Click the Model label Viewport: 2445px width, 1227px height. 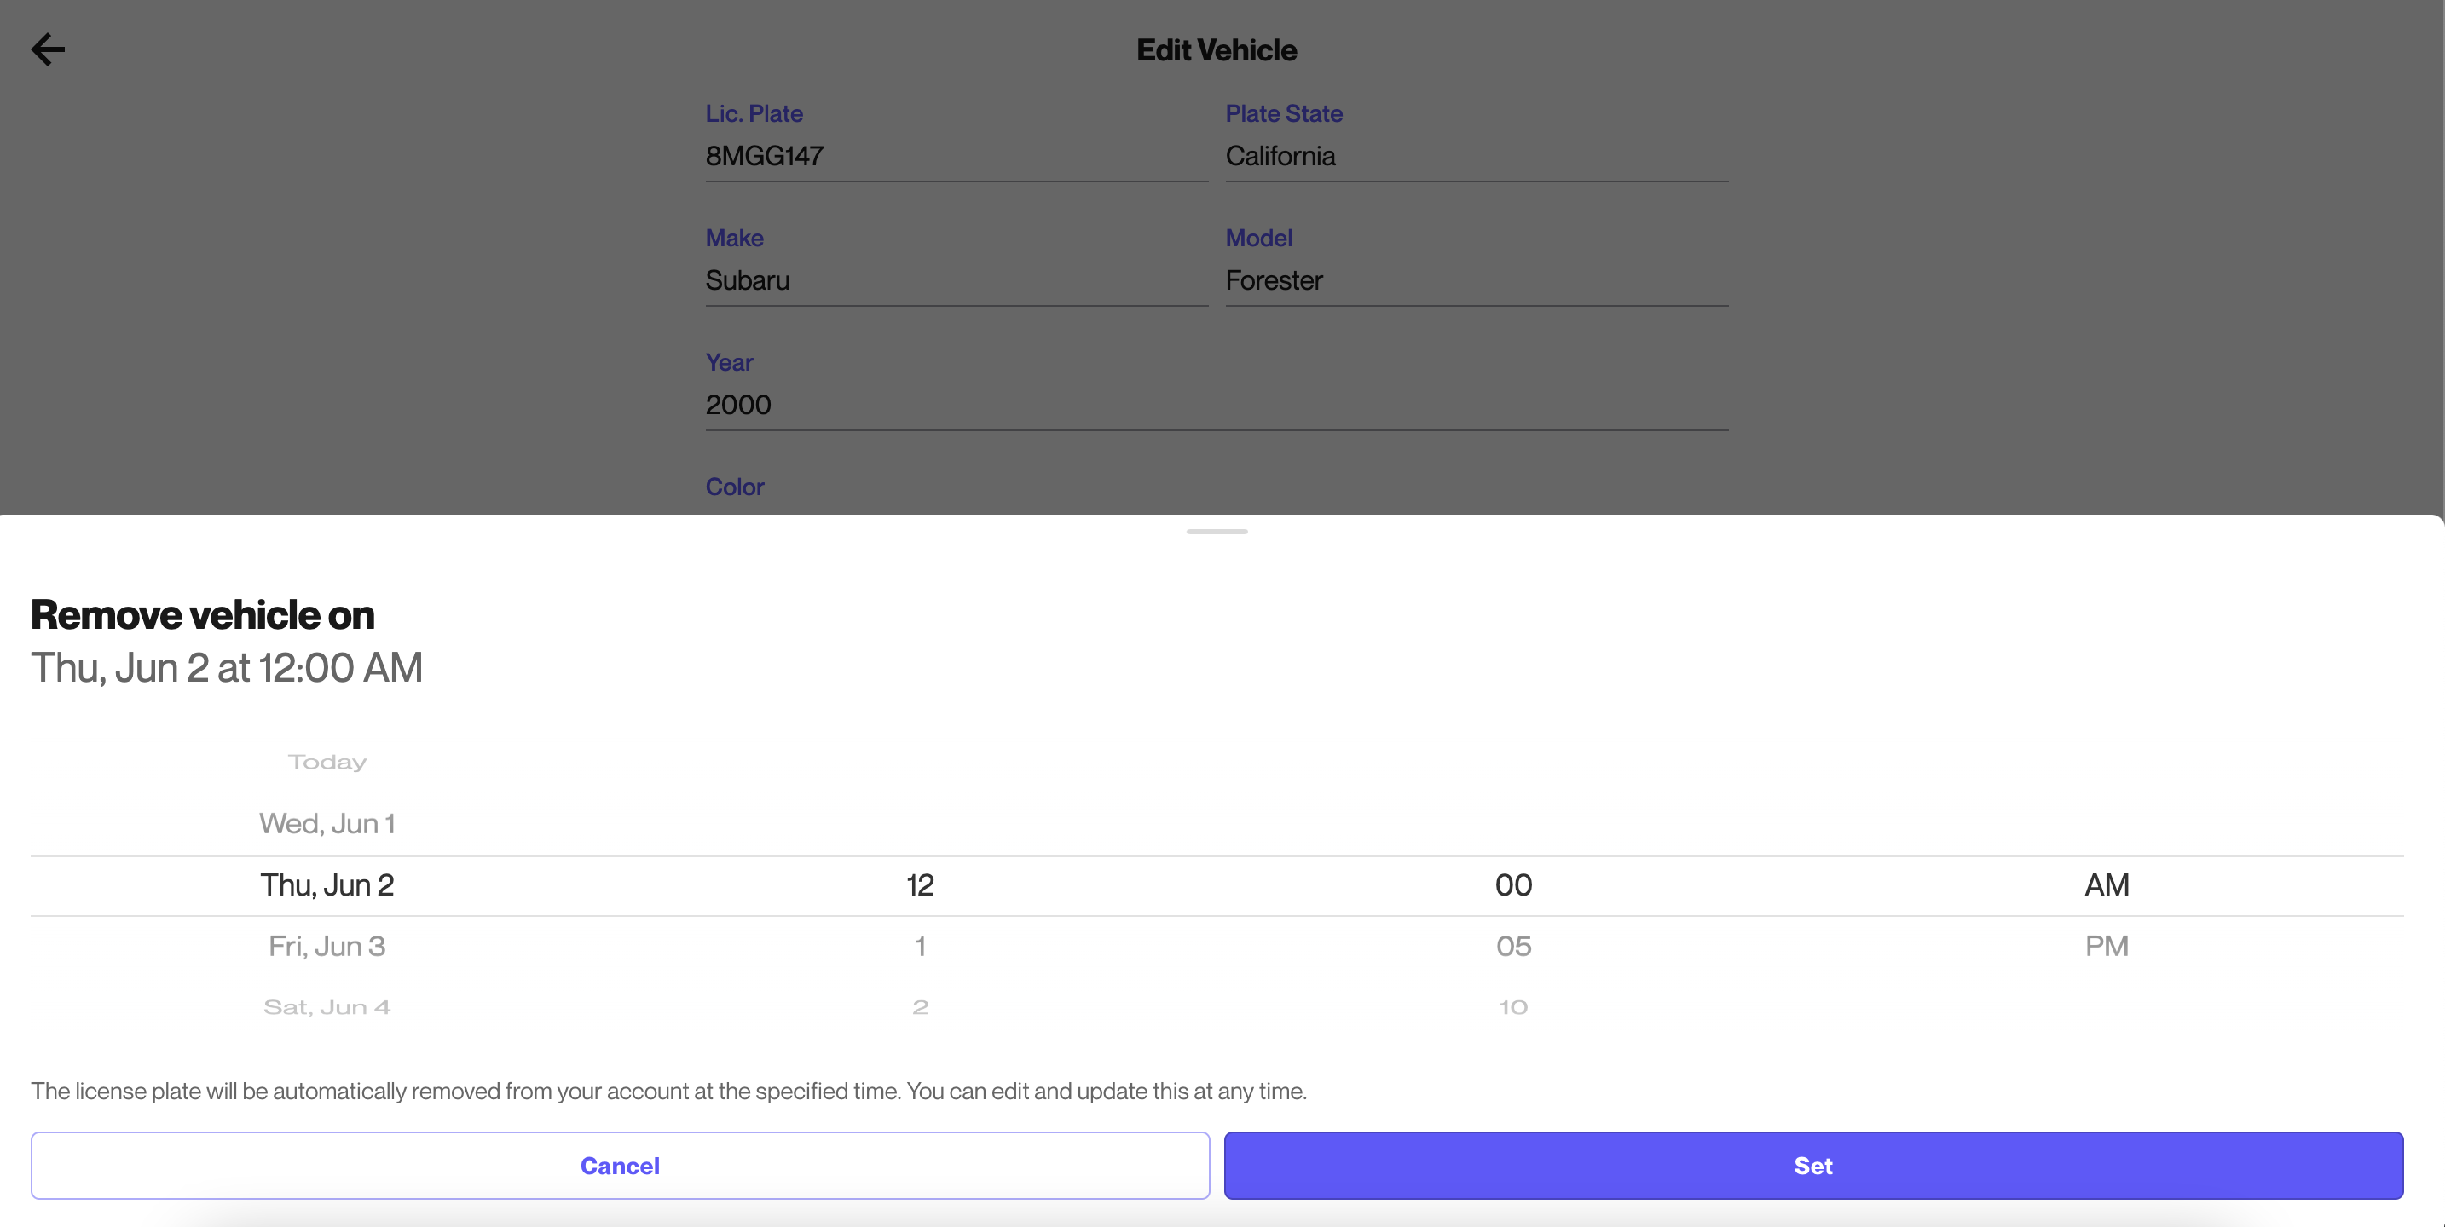point(1258,239)
